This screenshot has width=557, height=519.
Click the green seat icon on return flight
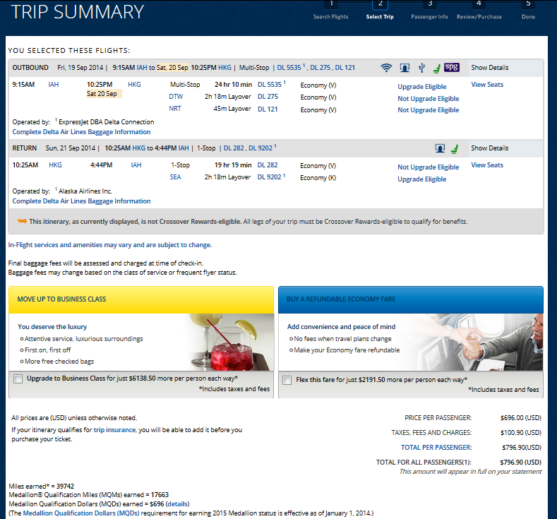pos(455,148)
